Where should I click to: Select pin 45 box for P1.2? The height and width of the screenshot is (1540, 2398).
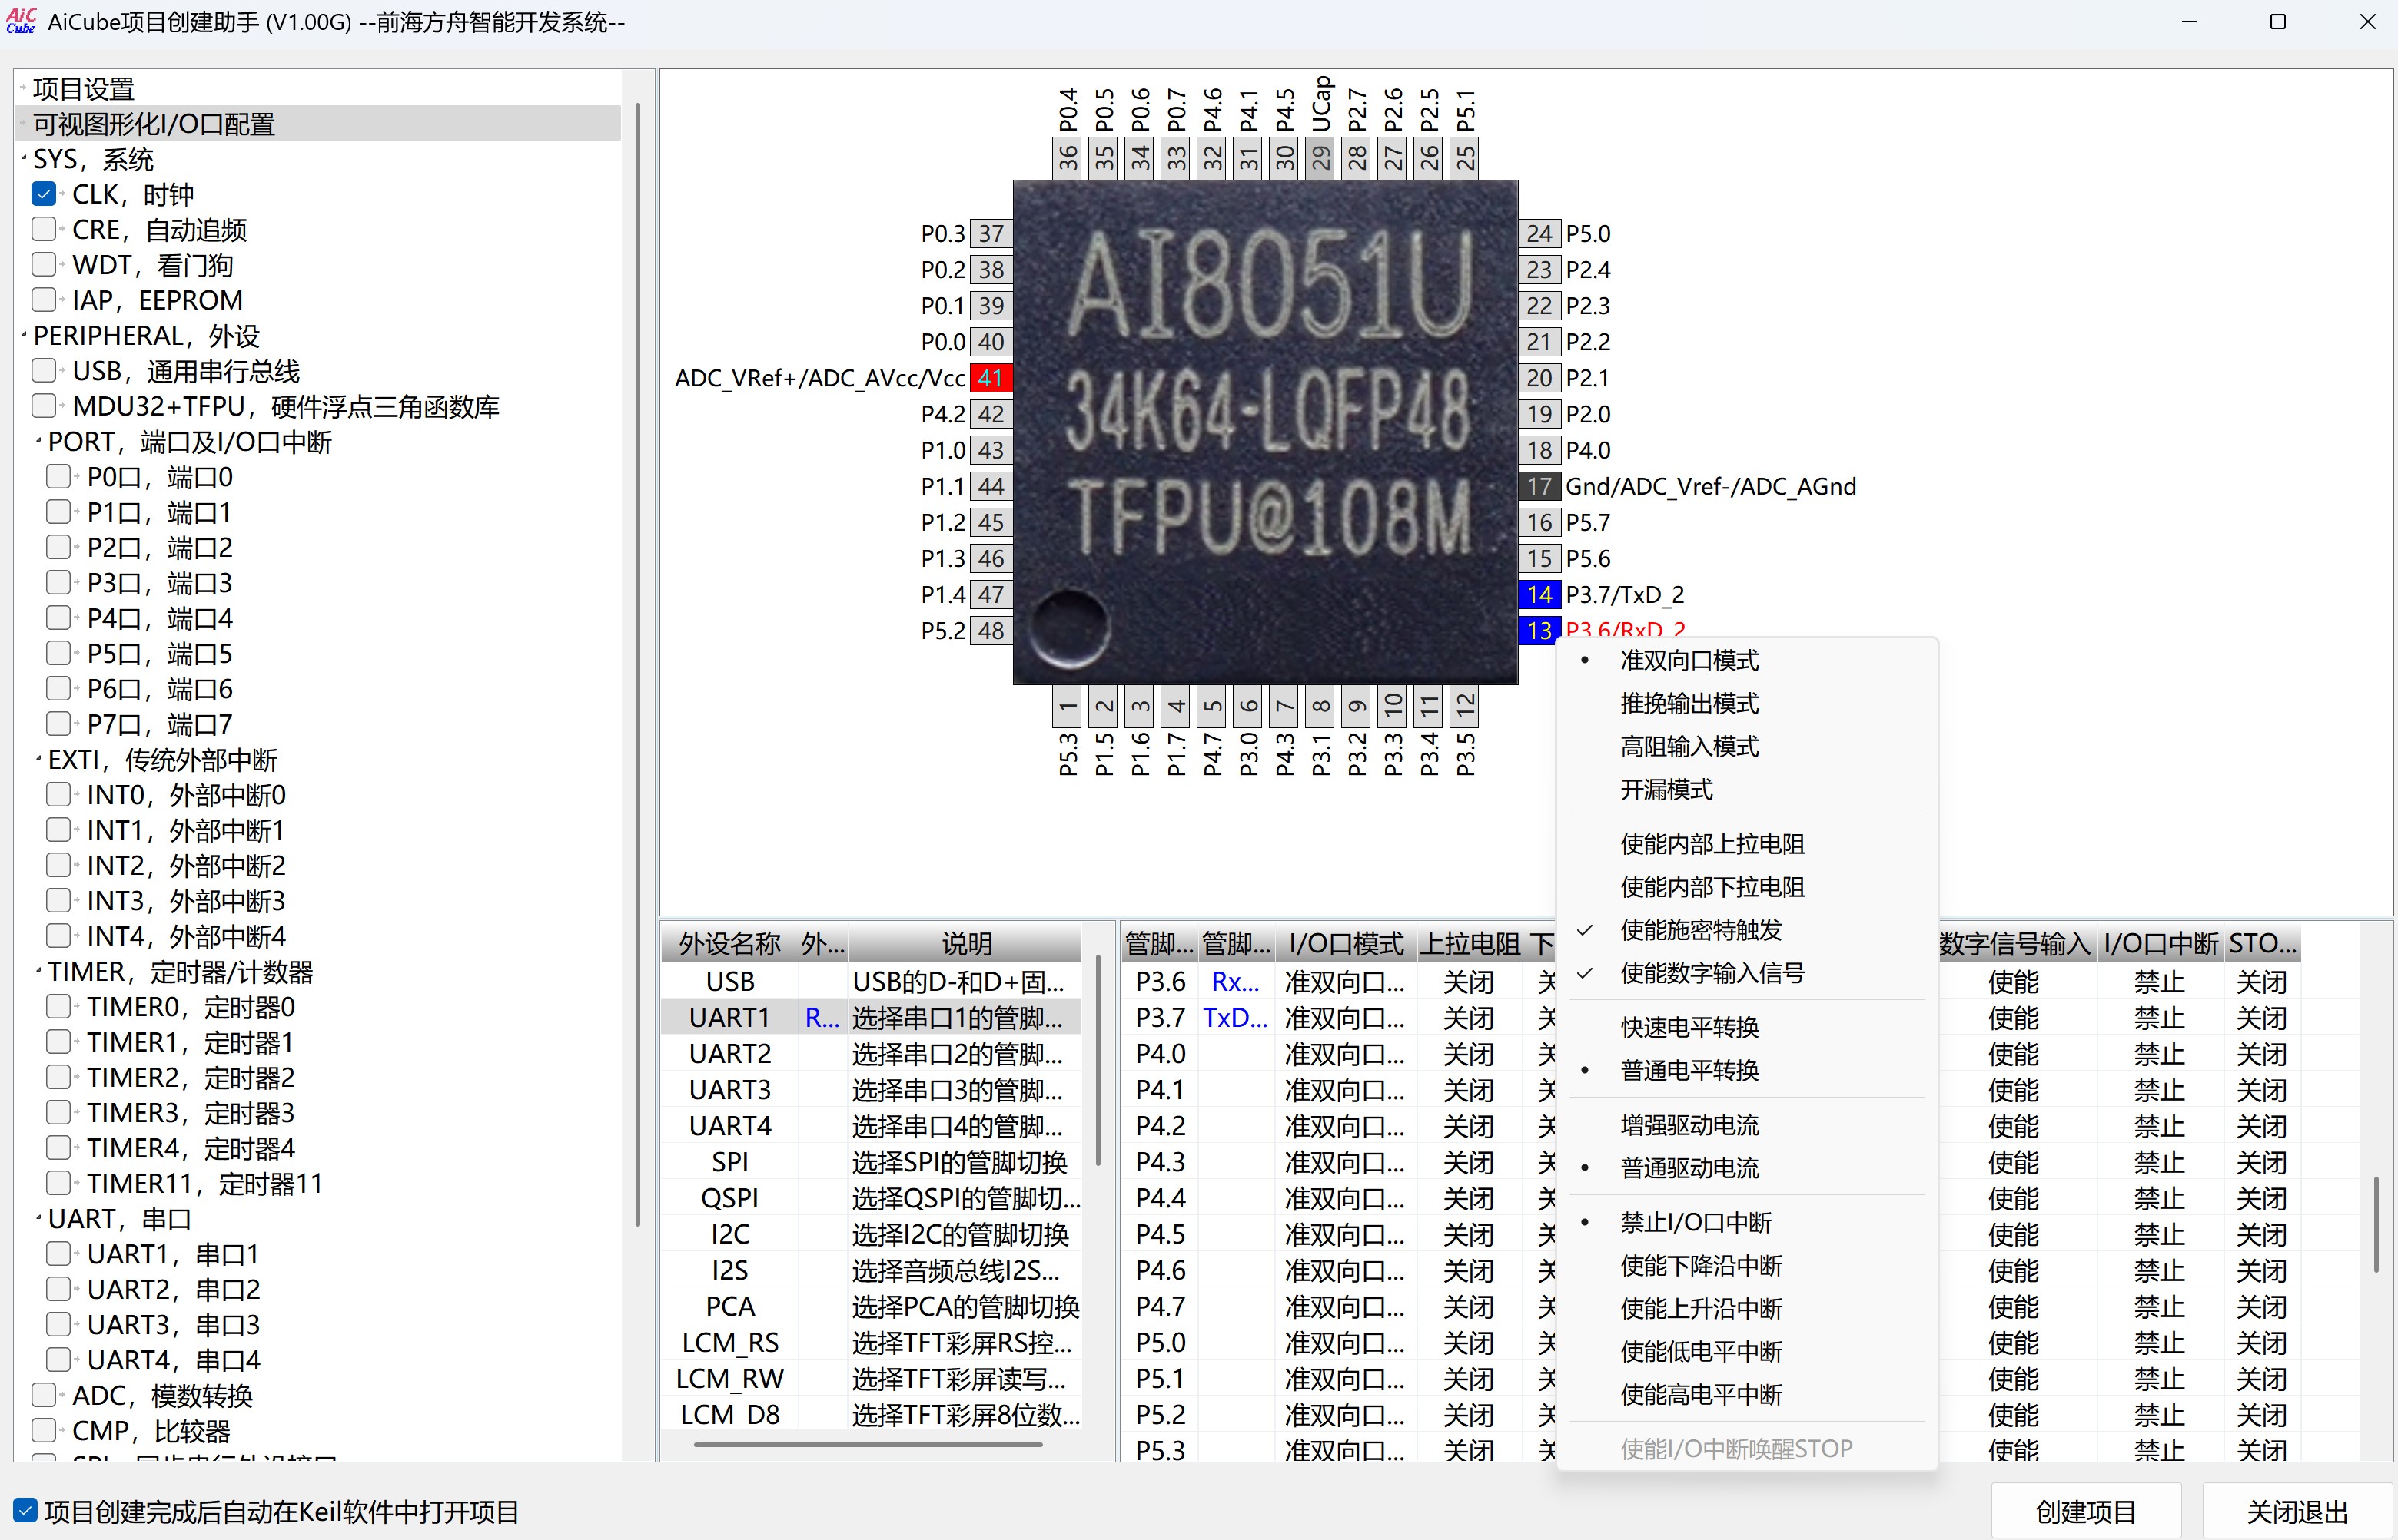[991, 522]
